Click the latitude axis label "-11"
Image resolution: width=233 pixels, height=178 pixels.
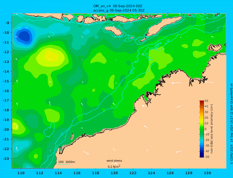pos(6,42)
